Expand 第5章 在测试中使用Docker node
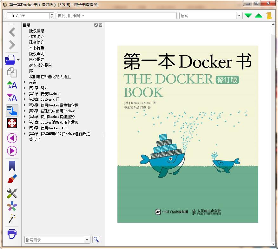Image resolution: width=278 pixels, height=249 pixels. click(x=25, y=111)
